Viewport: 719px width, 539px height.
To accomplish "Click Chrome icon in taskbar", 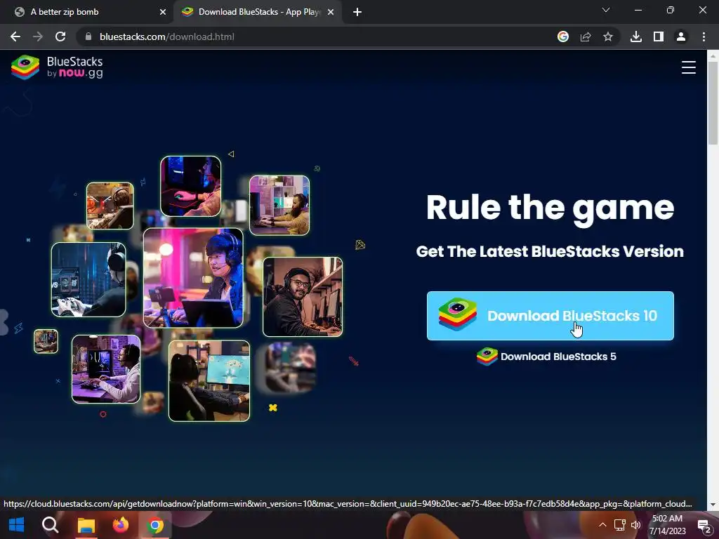I will point(155,525).
